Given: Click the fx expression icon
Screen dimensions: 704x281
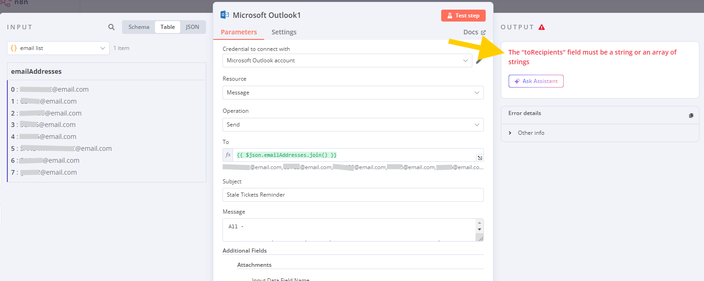Looking at the screenshot, I should click(228, 155).
